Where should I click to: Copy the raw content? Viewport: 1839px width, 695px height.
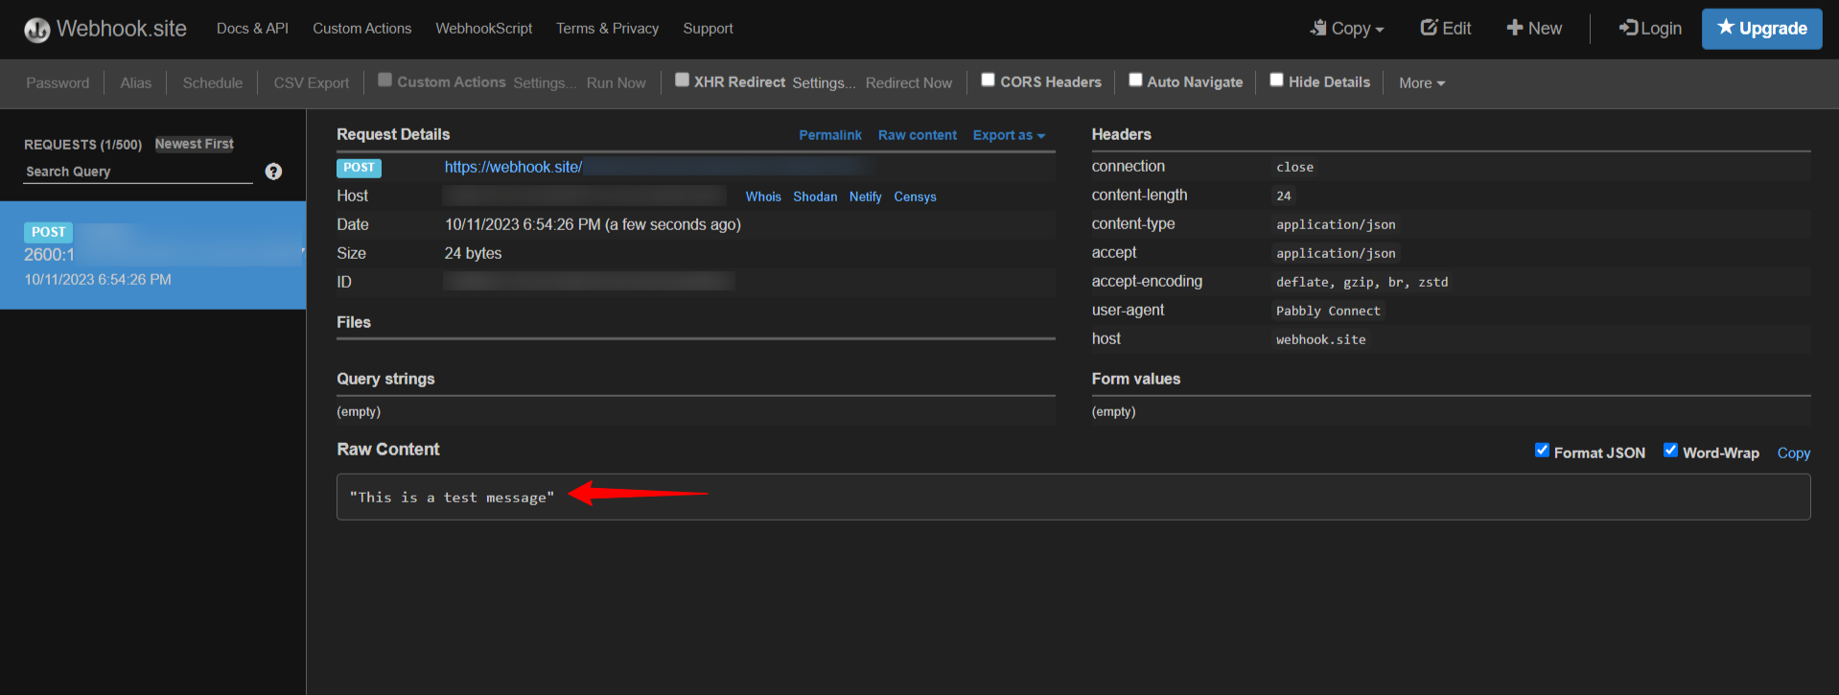coord(1793,453)
